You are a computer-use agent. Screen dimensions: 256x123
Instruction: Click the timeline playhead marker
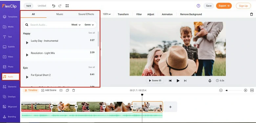(x=142, y=95)
